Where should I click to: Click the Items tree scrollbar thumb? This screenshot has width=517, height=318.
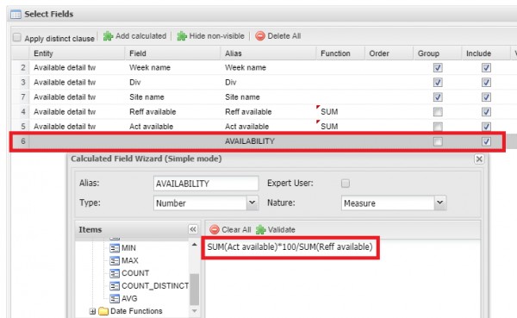195,290
